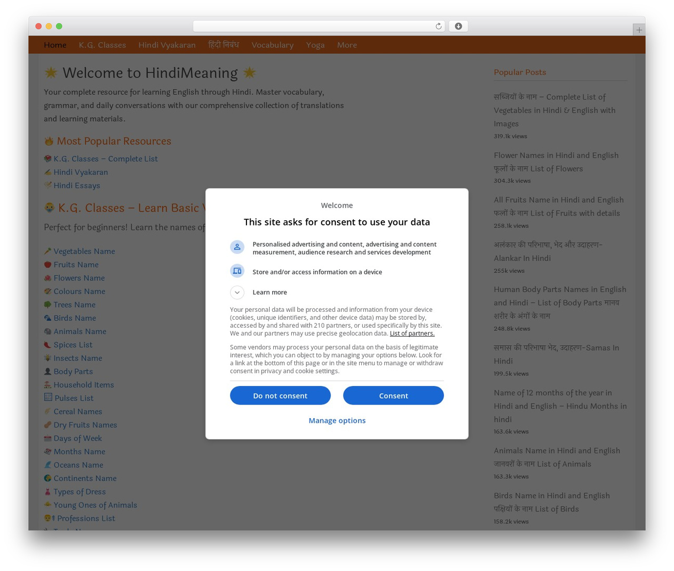Viewport: 674px width, 571px height.
Task: Open the browser downloads icon
Action: click(458, 26)
